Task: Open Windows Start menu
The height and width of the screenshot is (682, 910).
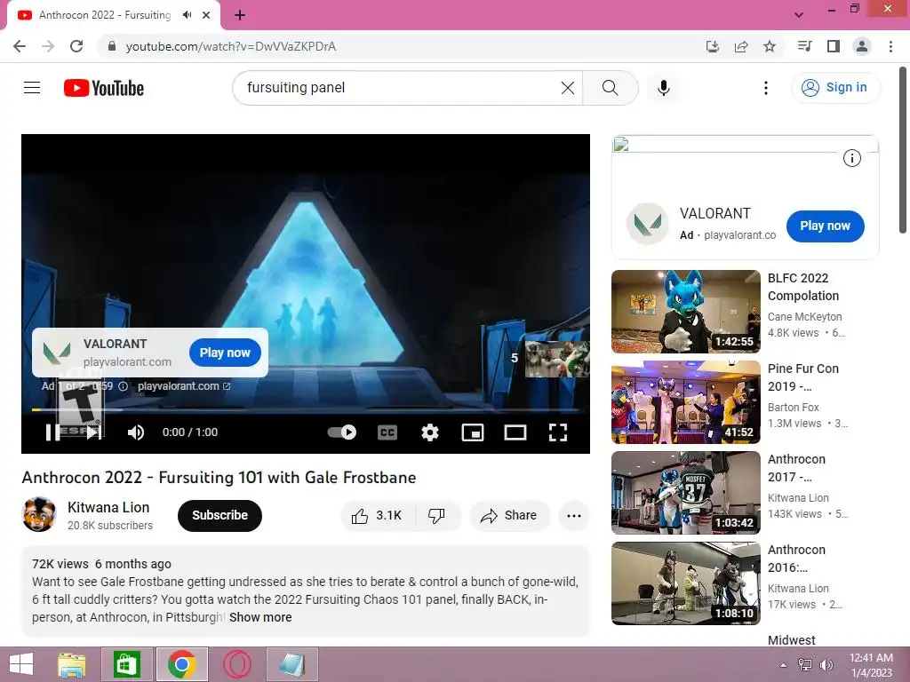Action: pyautogui.click(x=21, y=664)
